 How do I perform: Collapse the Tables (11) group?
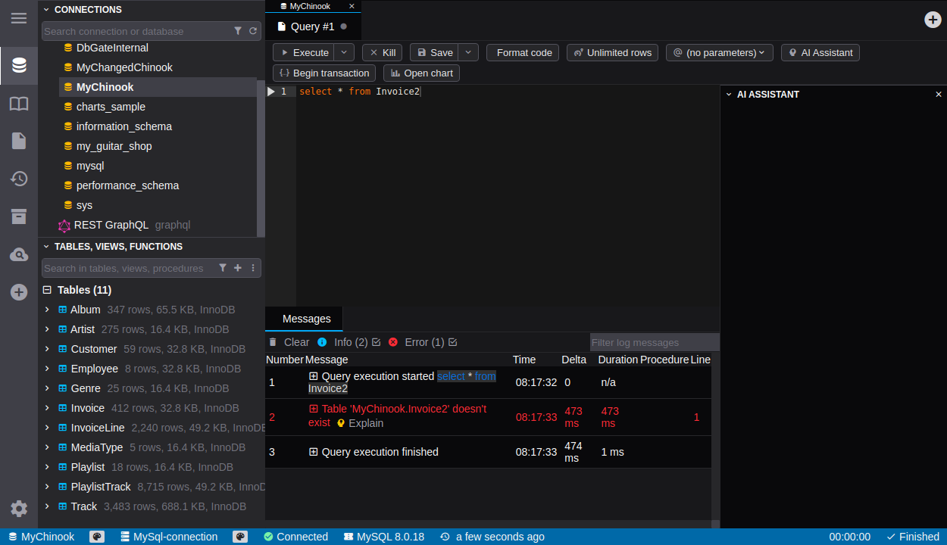pyautogui.click(x=47, y=290)
